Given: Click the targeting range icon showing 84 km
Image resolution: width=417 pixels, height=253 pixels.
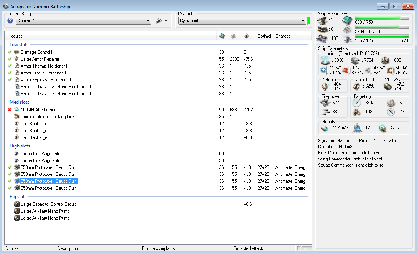Looking at the screenshot, I should coord(356,103).
